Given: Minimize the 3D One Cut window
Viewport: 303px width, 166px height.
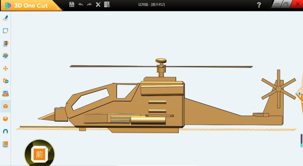Looking at the screenshot, I should 277,4.
